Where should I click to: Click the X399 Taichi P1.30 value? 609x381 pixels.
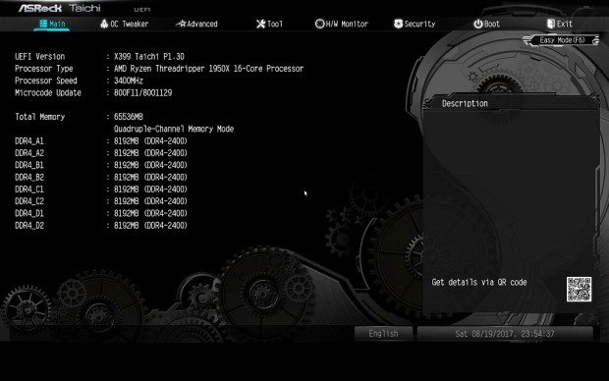click(x=149, y=56)
